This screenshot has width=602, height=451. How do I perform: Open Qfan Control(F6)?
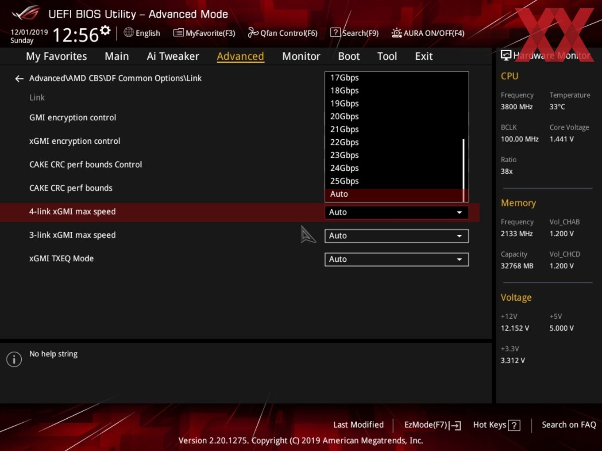(x=282, y=33)
